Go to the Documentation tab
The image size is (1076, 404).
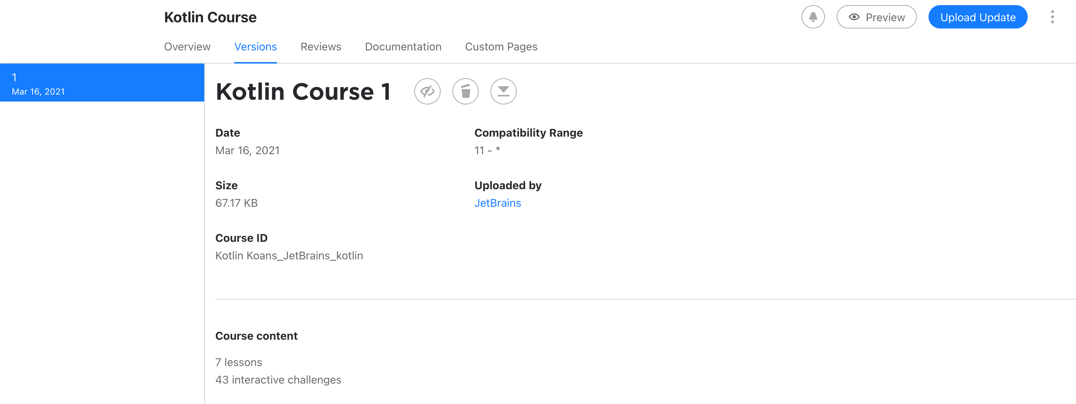tap(403, 47)
